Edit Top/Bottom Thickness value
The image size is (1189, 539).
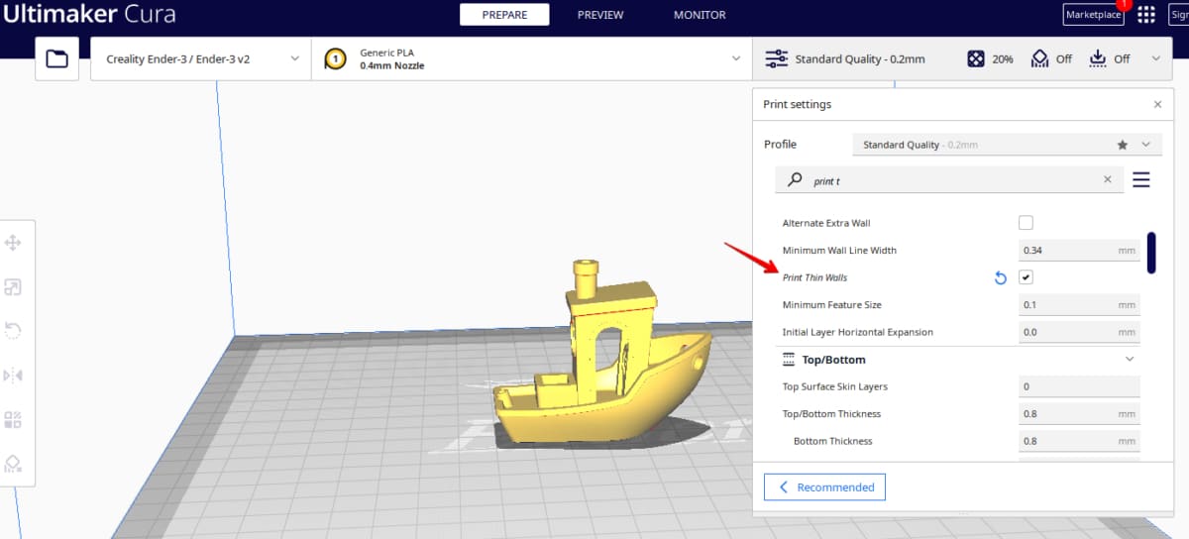pyautogui.click(x=1079, y=413)
